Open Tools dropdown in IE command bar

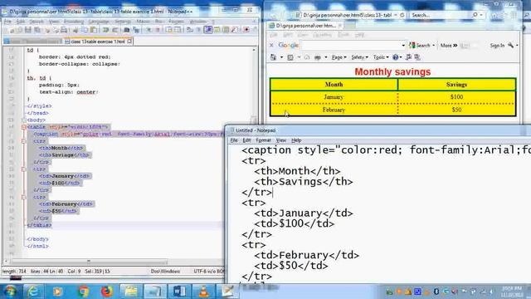pyautogui.click(x=381, y=57)
